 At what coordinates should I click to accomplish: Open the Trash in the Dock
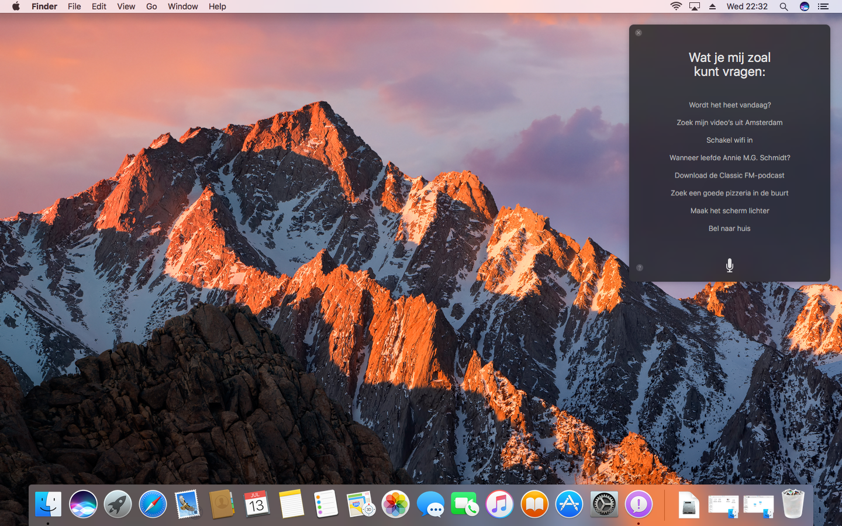pos(793,504)
